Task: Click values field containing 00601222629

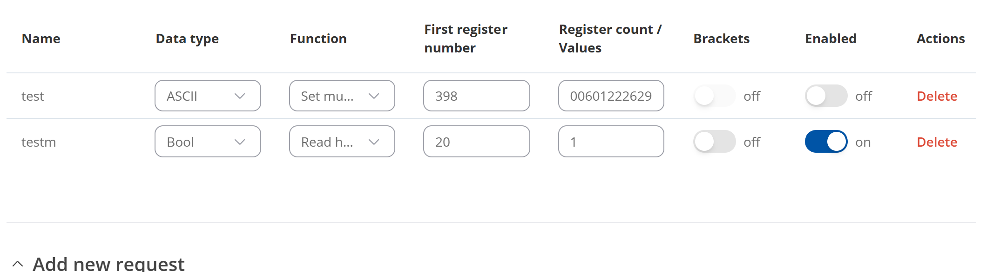Action: point(611,96)
